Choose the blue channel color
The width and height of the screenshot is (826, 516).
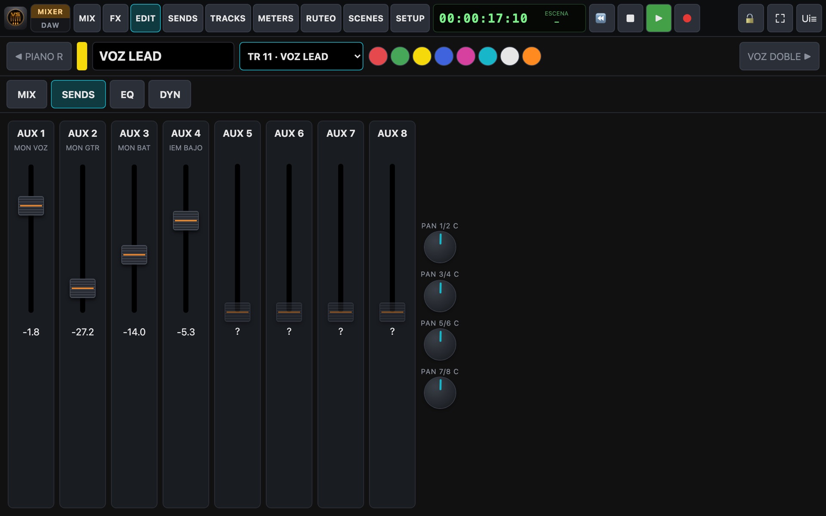tap(444, 56)
